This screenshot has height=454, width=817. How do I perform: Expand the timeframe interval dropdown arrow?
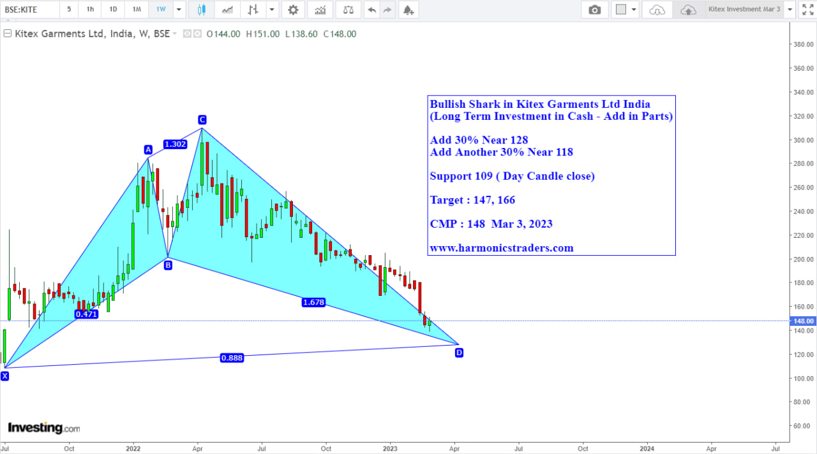178,10
